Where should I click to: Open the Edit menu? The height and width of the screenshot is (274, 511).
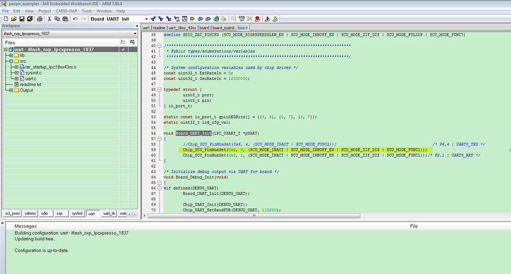pos(16,11)
